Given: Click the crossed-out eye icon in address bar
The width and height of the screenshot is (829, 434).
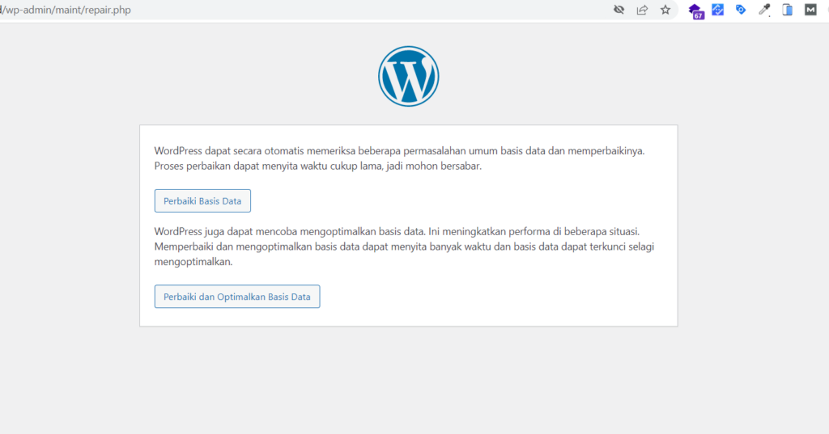Looking at the screenshot, I should point(619,10).
